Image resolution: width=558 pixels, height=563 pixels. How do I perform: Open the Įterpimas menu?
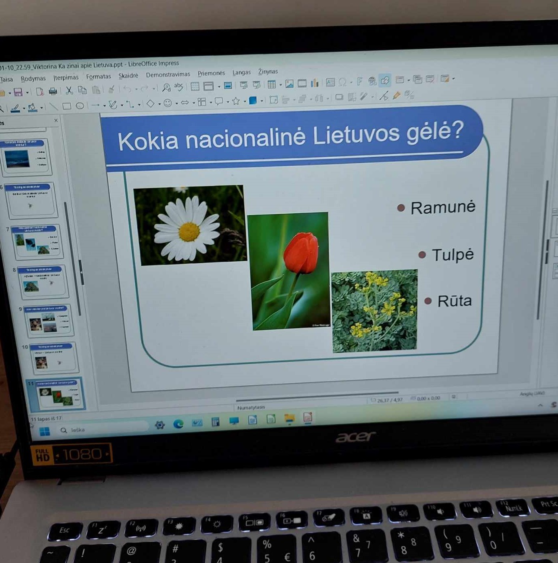66,77
